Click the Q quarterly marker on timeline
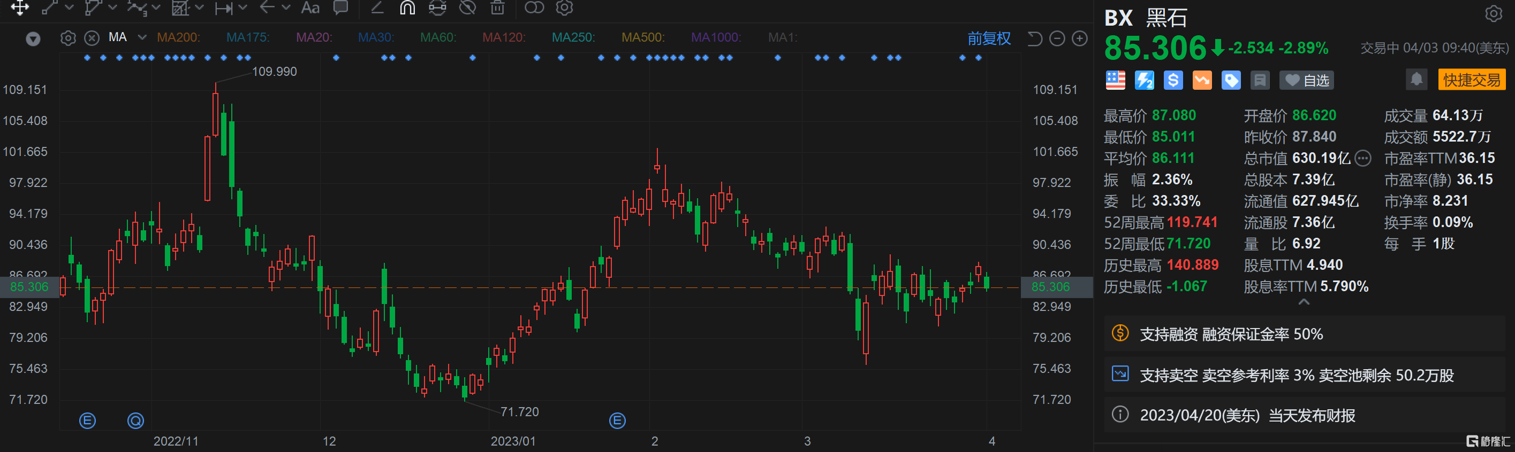The width and height of the screenshot is (1515, 452). pos(136,420)
